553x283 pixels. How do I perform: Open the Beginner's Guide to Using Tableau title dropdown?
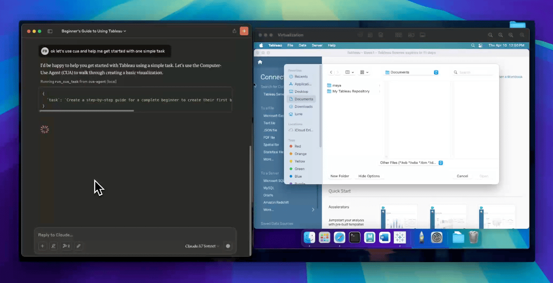tap(94, 31)
